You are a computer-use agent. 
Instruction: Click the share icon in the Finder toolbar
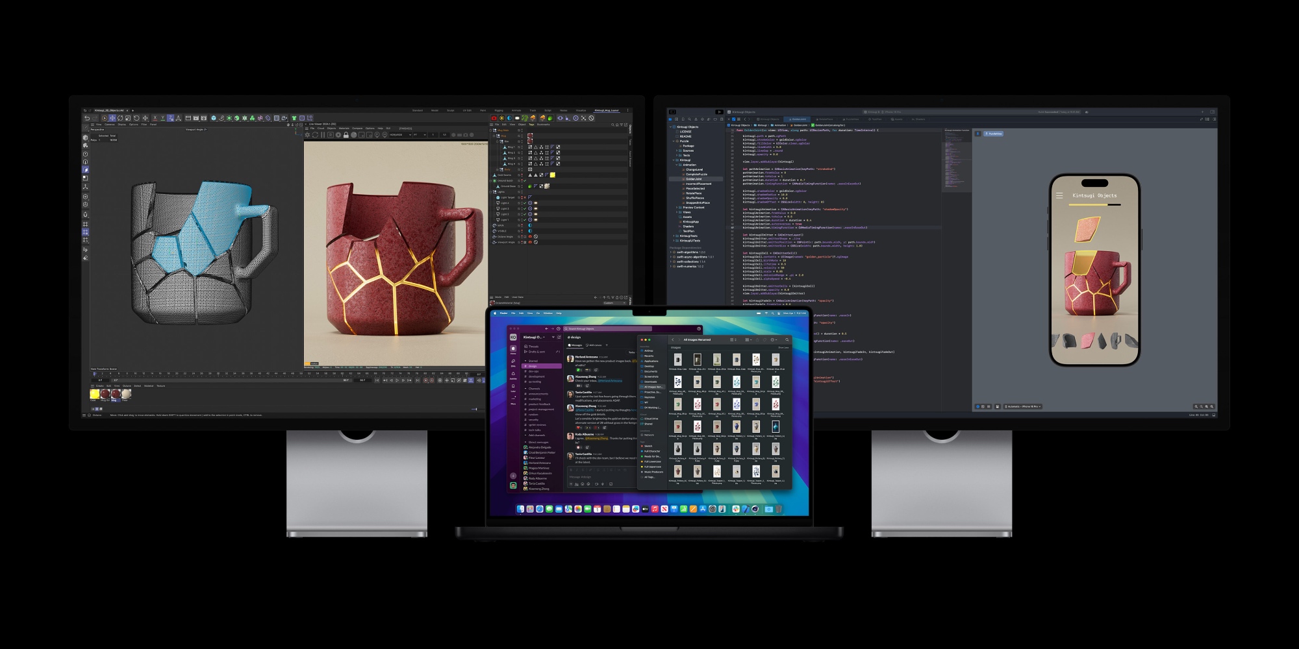[x=757, y=340]
